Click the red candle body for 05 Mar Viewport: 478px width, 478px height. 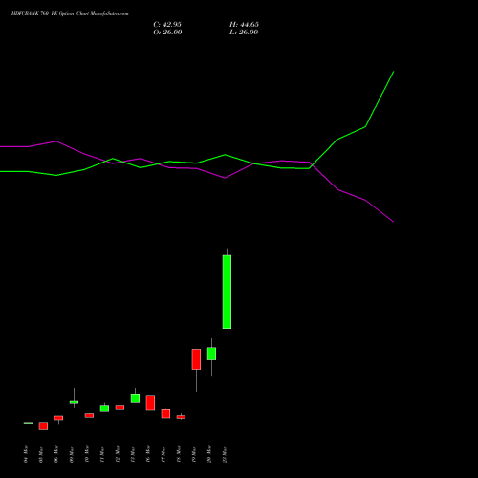point(43,425)
